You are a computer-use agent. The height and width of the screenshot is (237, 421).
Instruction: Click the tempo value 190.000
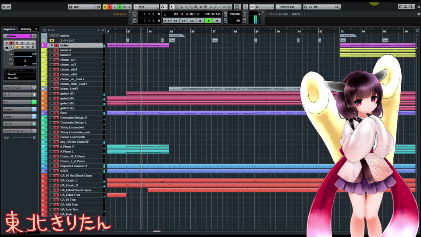[235, 14]
